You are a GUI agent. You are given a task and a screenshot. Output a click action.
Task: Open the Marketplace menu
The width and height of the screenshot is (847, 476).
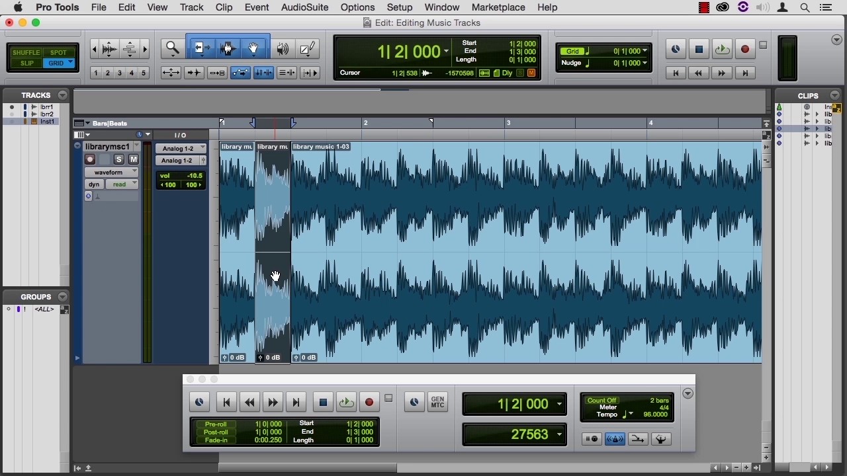pyautogui.click(x=498, y=7)
